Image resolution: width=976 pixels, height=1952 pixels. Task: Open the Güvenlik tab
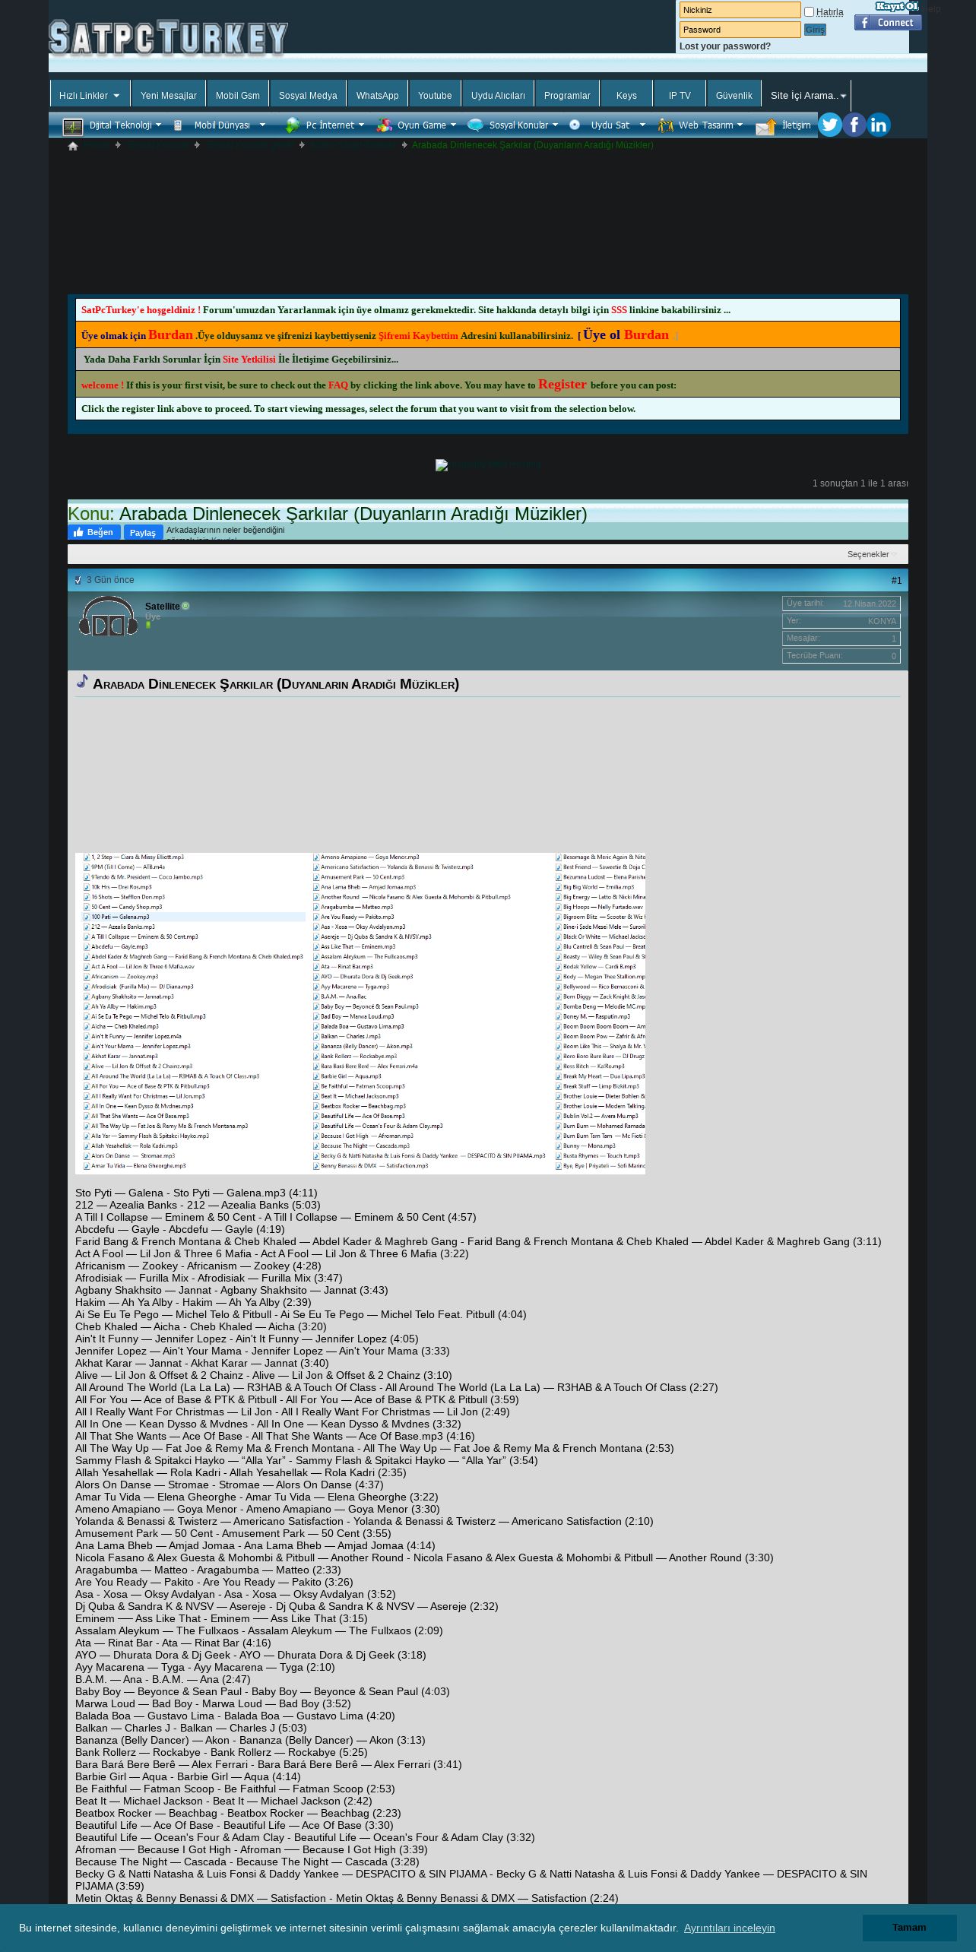734,95
